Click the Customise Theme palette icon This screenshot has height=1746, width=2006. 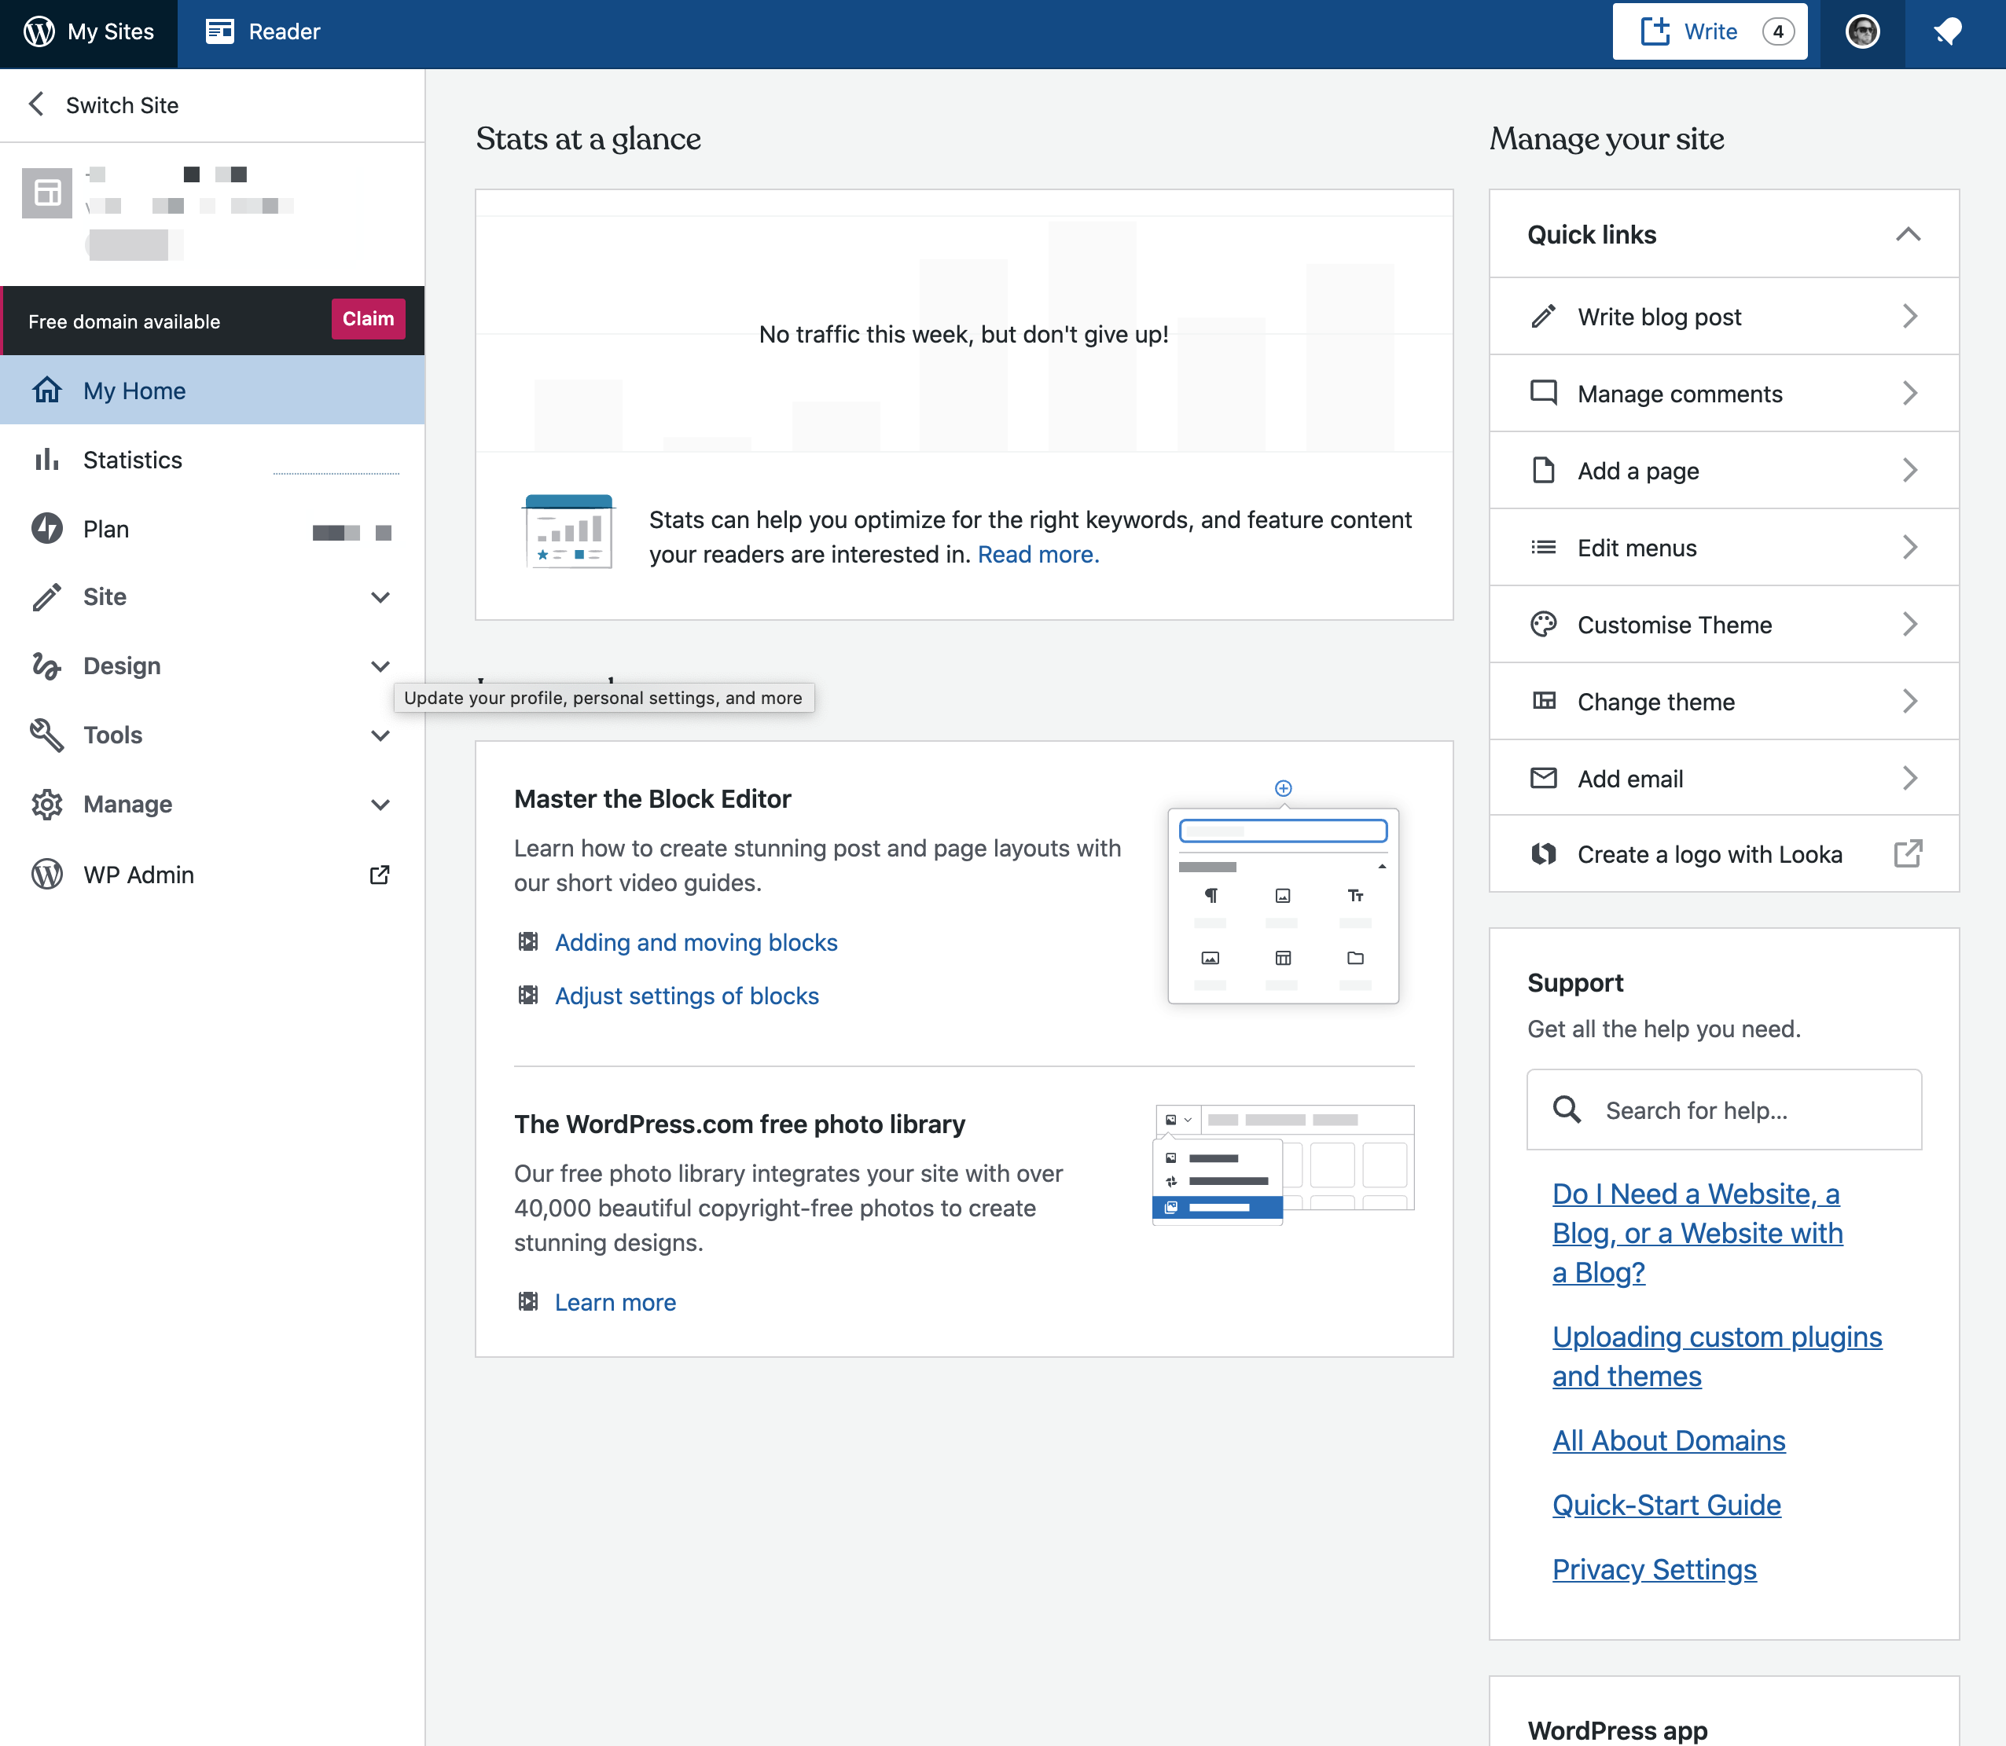(x=1543, y=624)
